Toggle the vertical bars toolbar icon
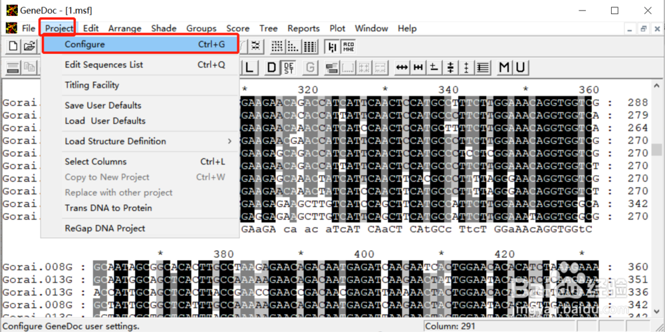Viewport: 665px width, 332px height. click(x=332, y=47)
